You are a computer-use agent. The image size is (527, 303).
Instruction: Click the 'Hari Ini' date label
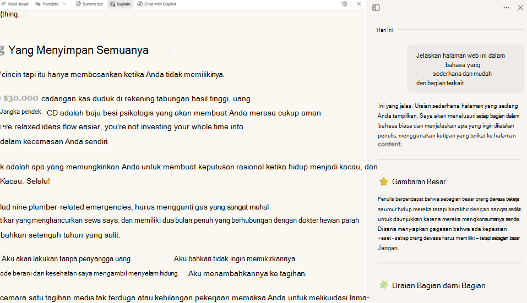(x=384, y=30)
